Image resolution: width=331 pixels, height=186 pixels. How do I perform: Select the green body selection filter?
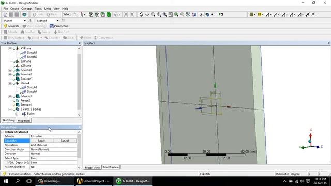point(109,14)
